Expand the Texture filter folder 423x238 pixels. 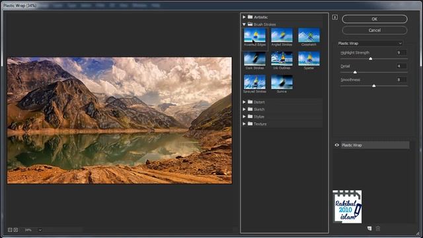point(244,124)
